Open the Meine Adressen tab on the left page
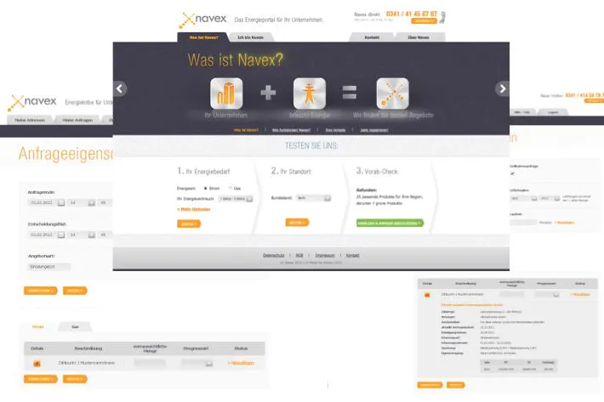 (30, 120)
